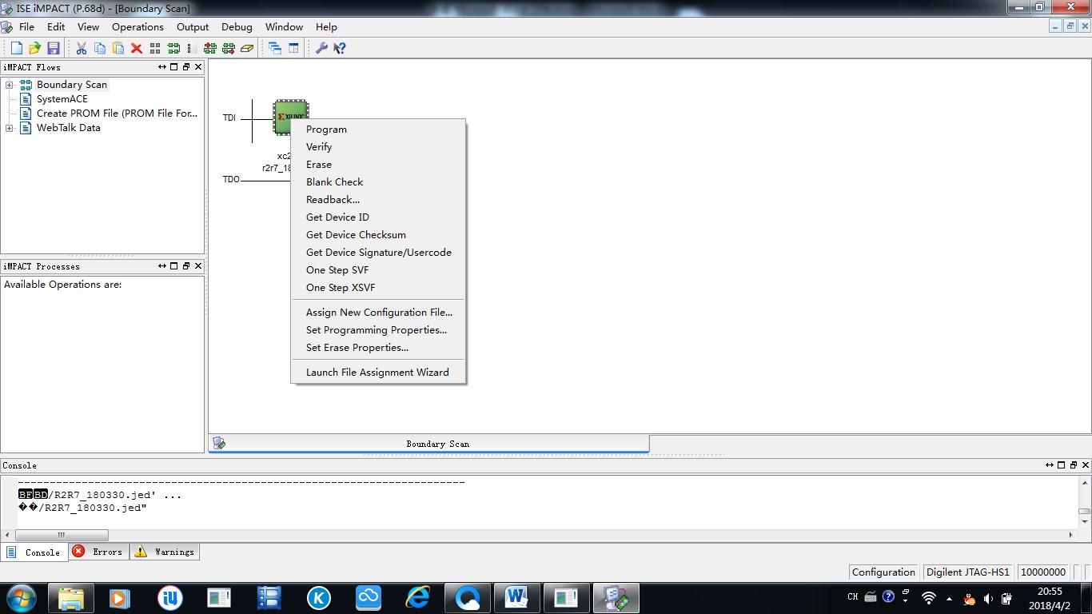Open the Output menu
This screenshot has height=614, width=1092.
pos(193,26)
